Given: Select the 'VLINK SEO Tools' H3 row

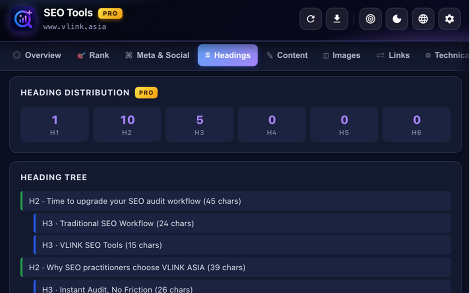Looking at the screenshot, I should pos(242,245).
